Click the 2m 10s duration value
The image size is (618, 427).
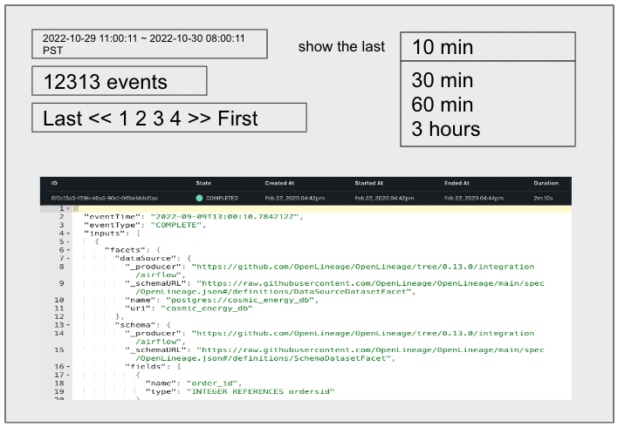[543, 198]
